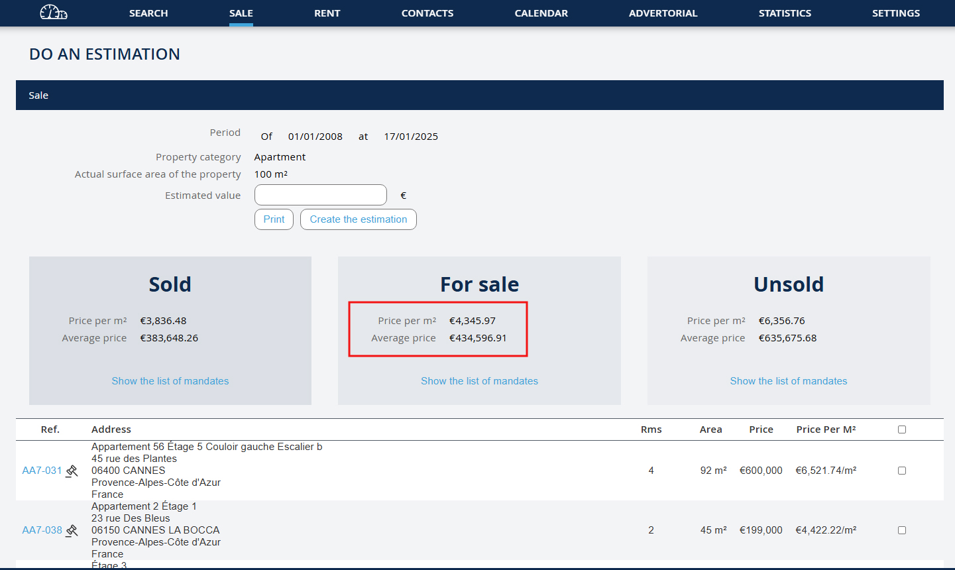Show the list of mandates under Sold
This screenshot has height=570, width=955.
(170, 381)
